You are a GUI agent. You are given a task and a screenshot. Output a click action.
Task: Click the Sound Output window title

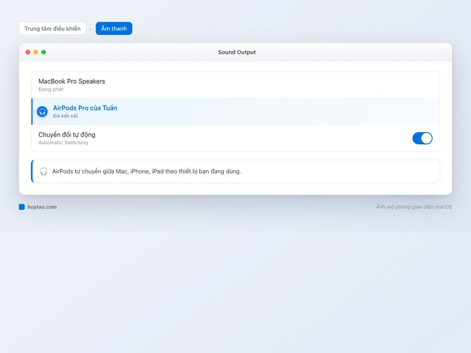(237, 52)
